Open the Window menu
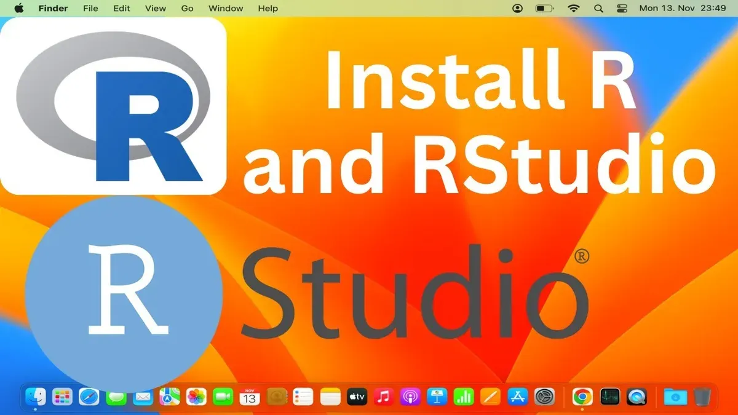 [x=226, y=9]
